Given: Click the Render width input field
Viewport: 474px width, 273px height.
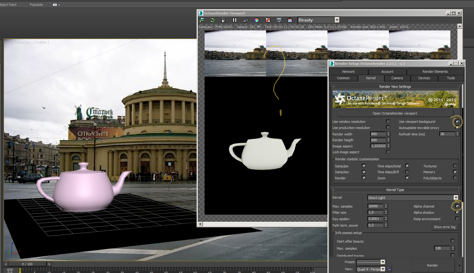Looking at the screenshot, I should click(378, 134).
